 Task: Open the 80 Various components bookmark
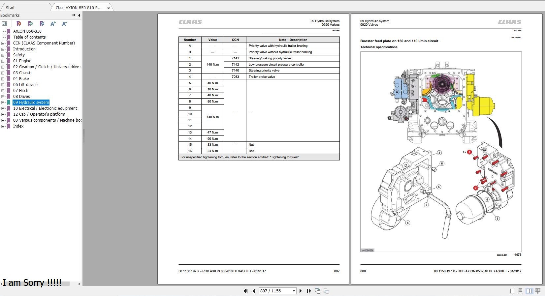(x=47, y=120)
